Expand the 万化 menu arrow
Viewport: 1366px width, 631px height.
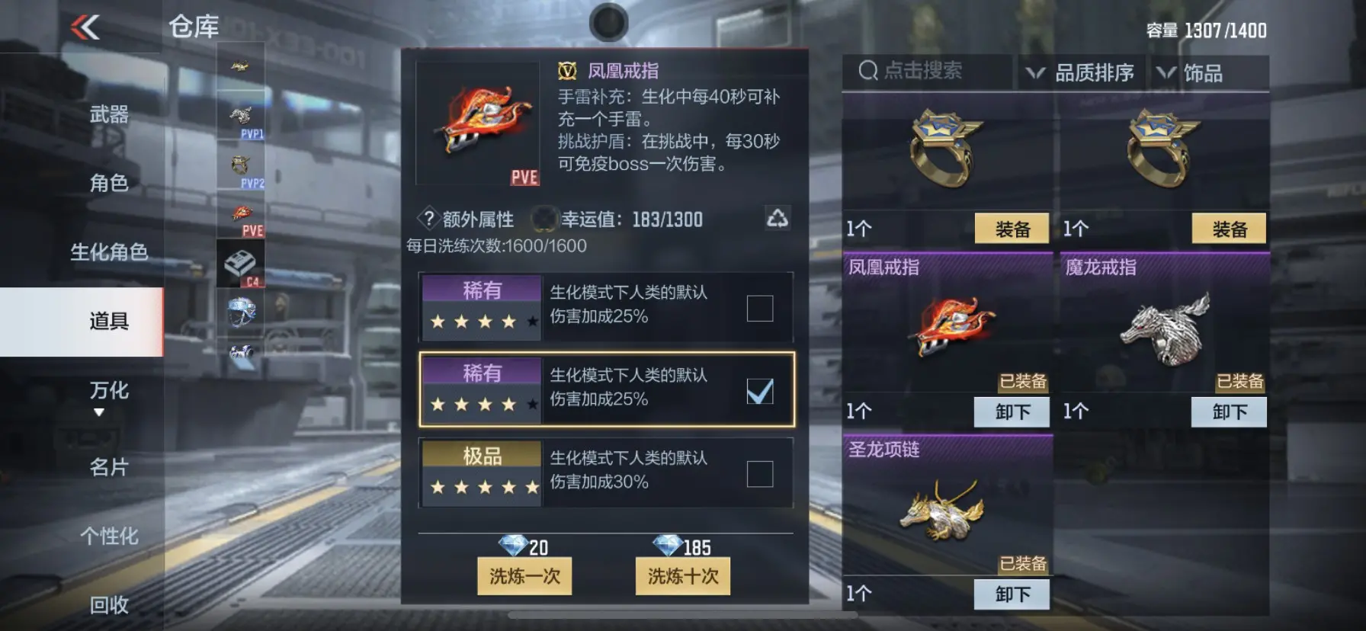[98, 412]
